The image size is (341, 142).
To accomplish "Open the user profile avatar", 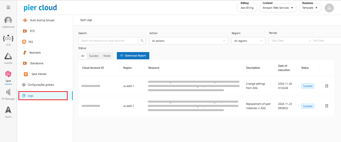I will pyautogui.click(x=329, y=8).
